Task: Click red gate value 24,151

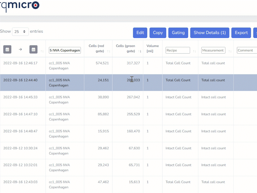Action: click(x=103, y=80)
